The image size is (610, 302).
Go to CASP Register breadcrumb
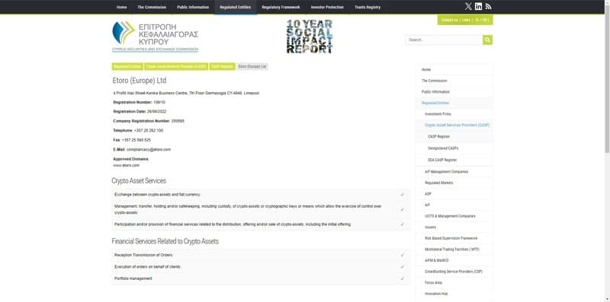point(222,67)
